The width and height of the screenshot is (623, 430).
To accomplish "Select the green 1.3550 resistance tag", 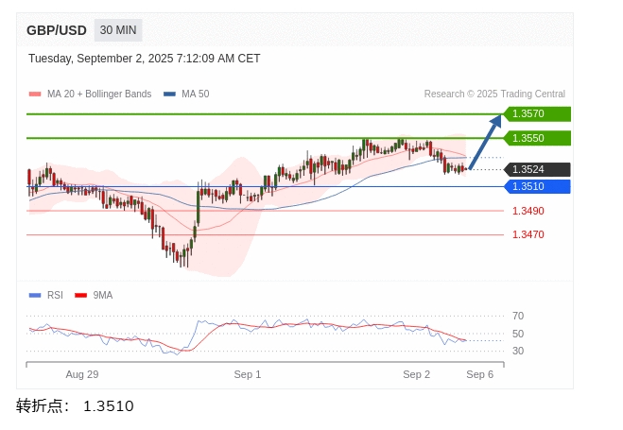I will tap(537, 138).
